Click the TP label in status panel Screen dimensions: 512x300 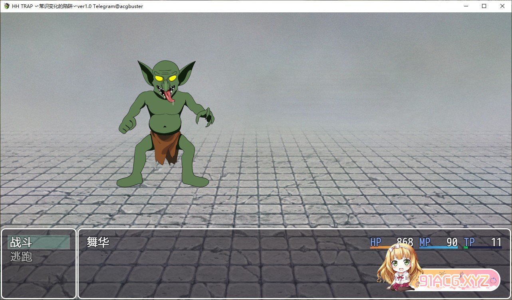pos(469,242)
